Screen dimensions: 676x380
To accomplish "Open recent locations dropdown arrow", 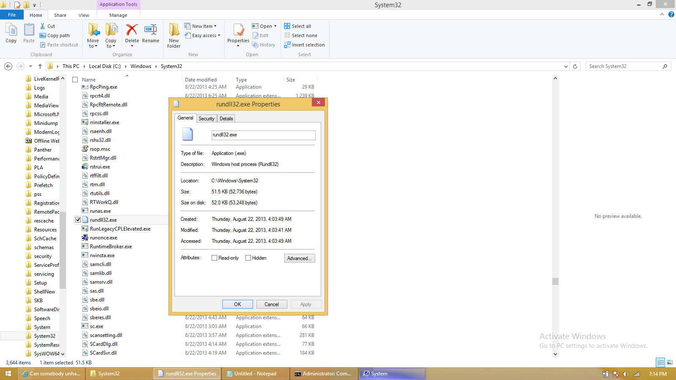I will [30, 66].
